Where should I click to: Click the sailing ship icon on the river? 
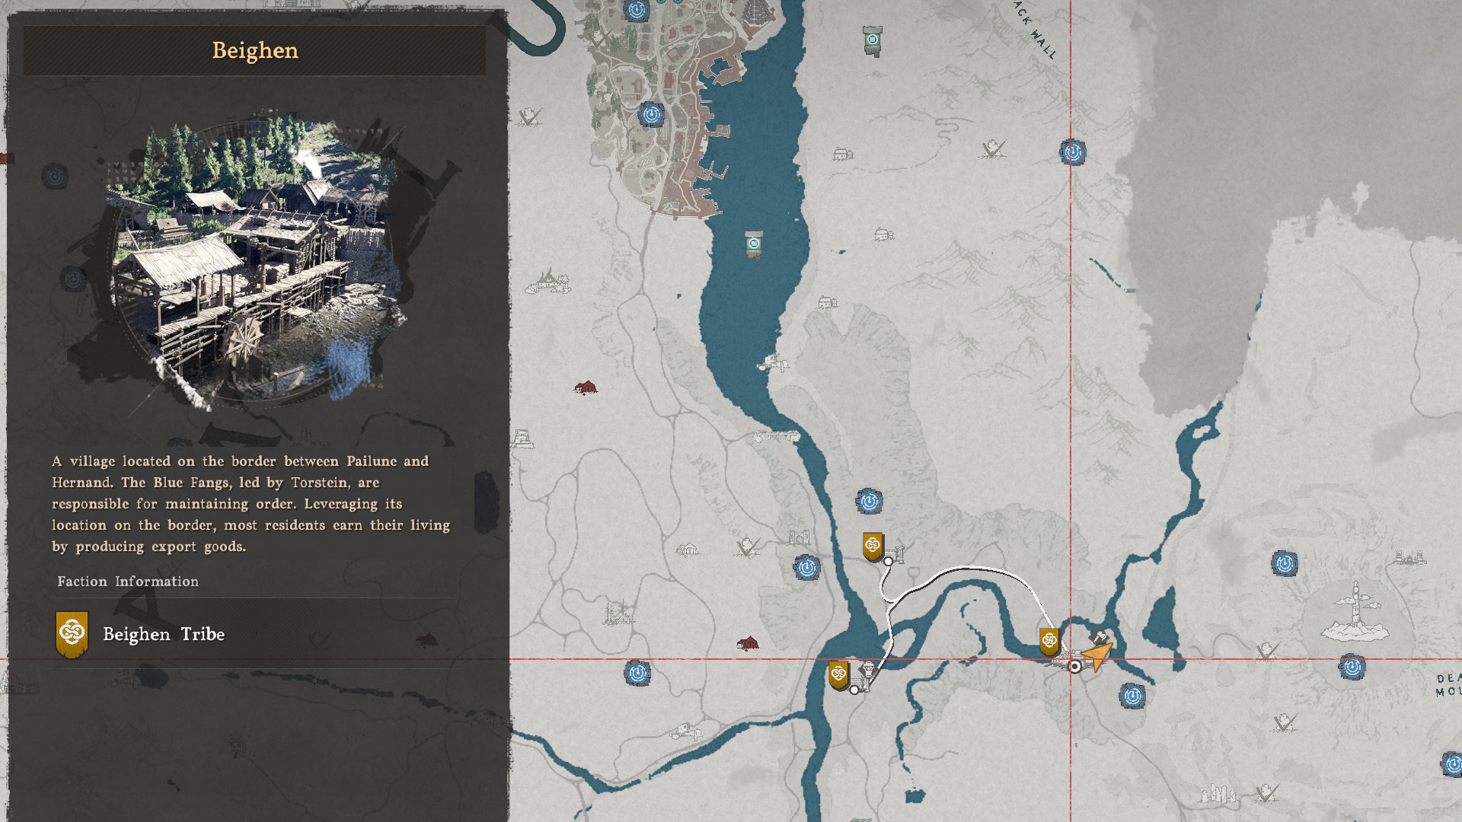pos(773,363)
